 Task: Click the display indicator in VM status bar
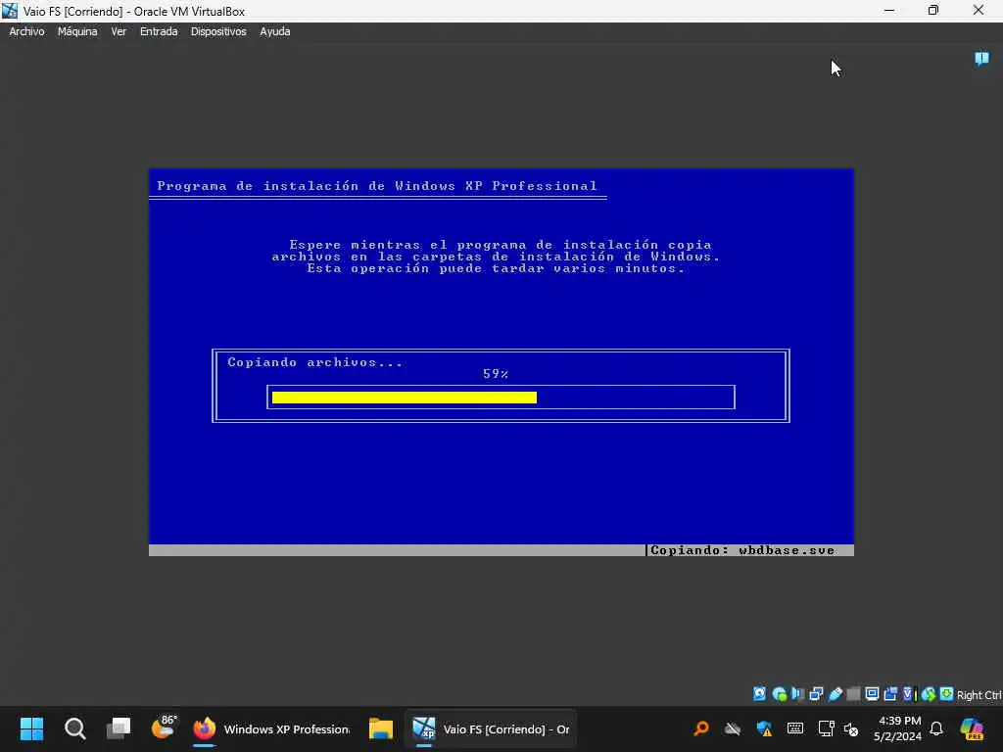(x=872, y=694)
